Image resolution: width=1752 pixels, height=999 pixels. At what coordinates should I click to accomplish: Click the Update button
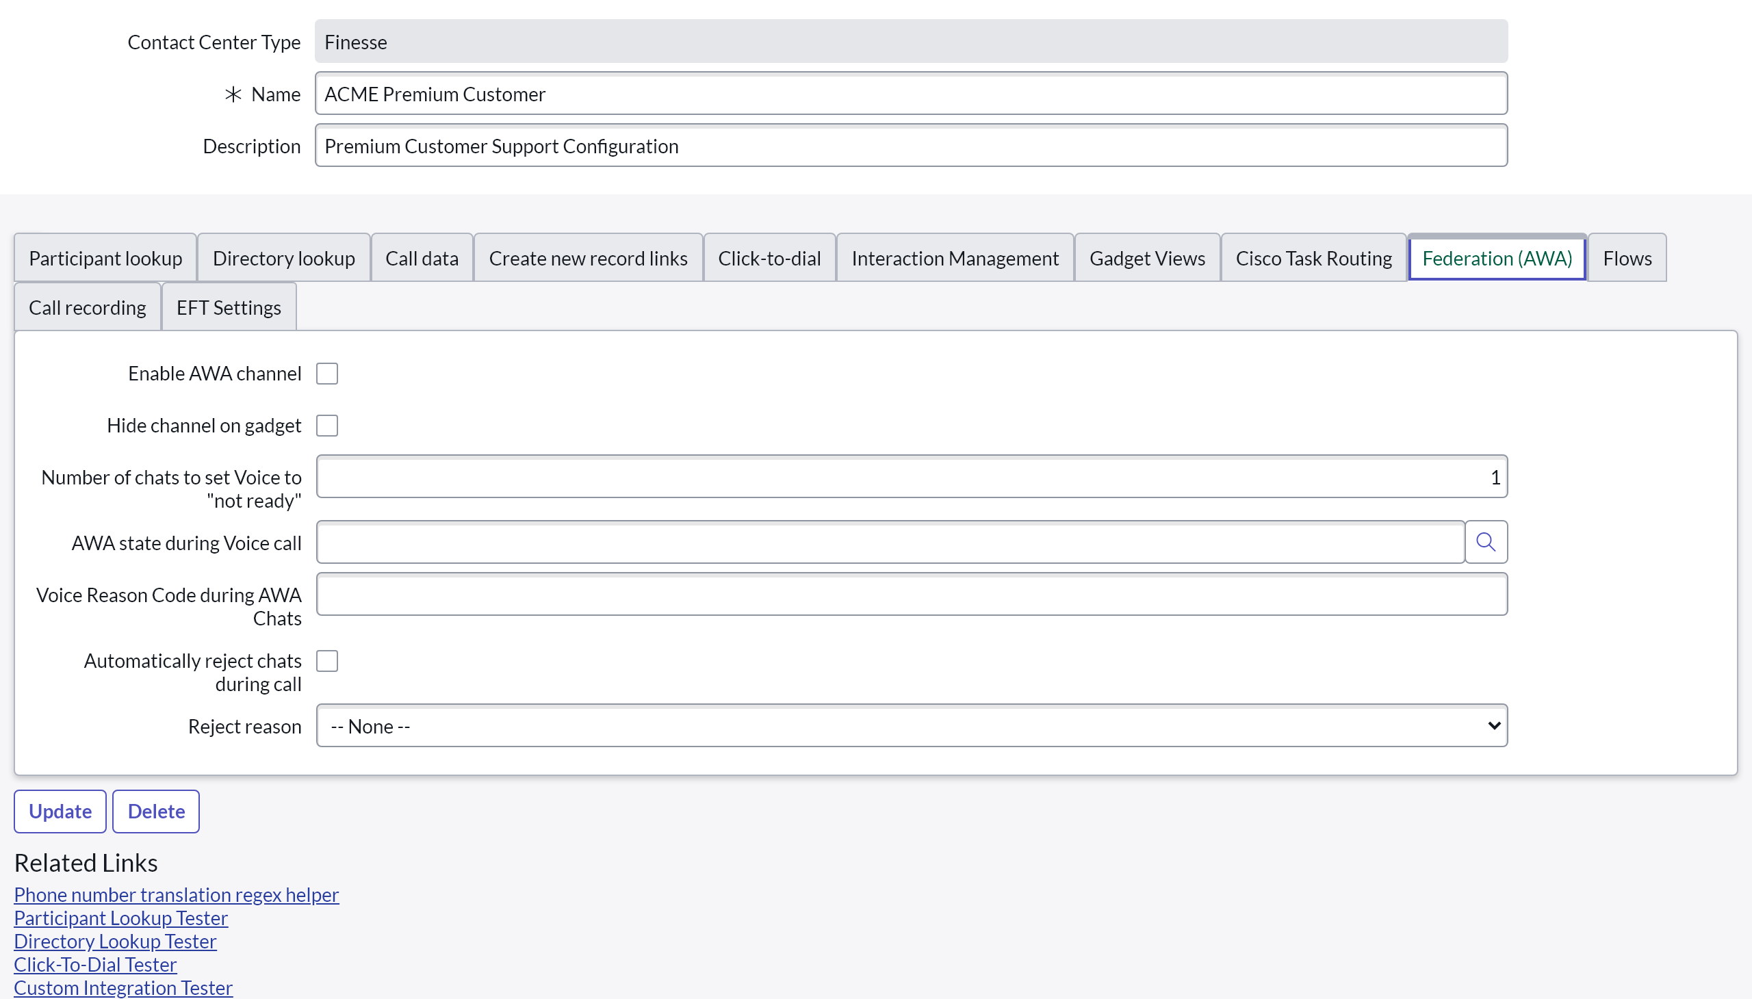coord(60,811)
